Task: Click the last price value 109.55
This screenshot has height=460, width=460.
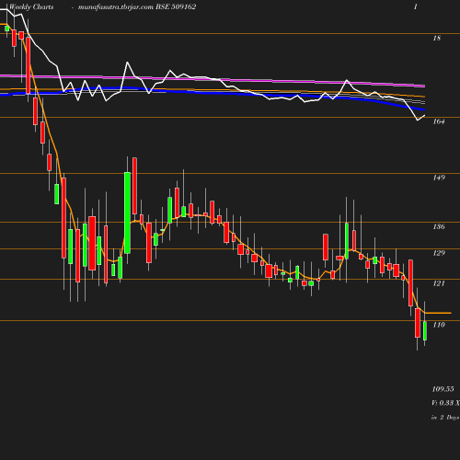Action: pyautogui.click(x=443, y=389)
